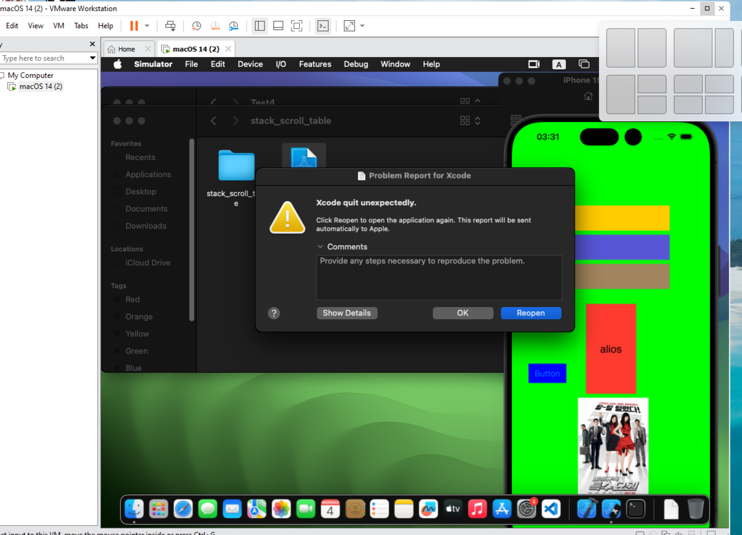Open Trash from the Dock
This screenshot has height=535, width=742.
click(x=696, y=509)
